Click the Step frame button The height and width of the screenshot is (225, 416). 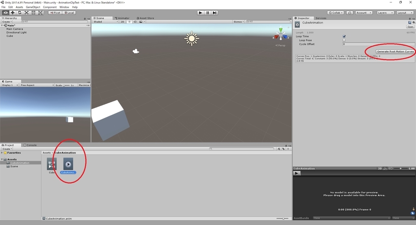(x=214, y=13)
